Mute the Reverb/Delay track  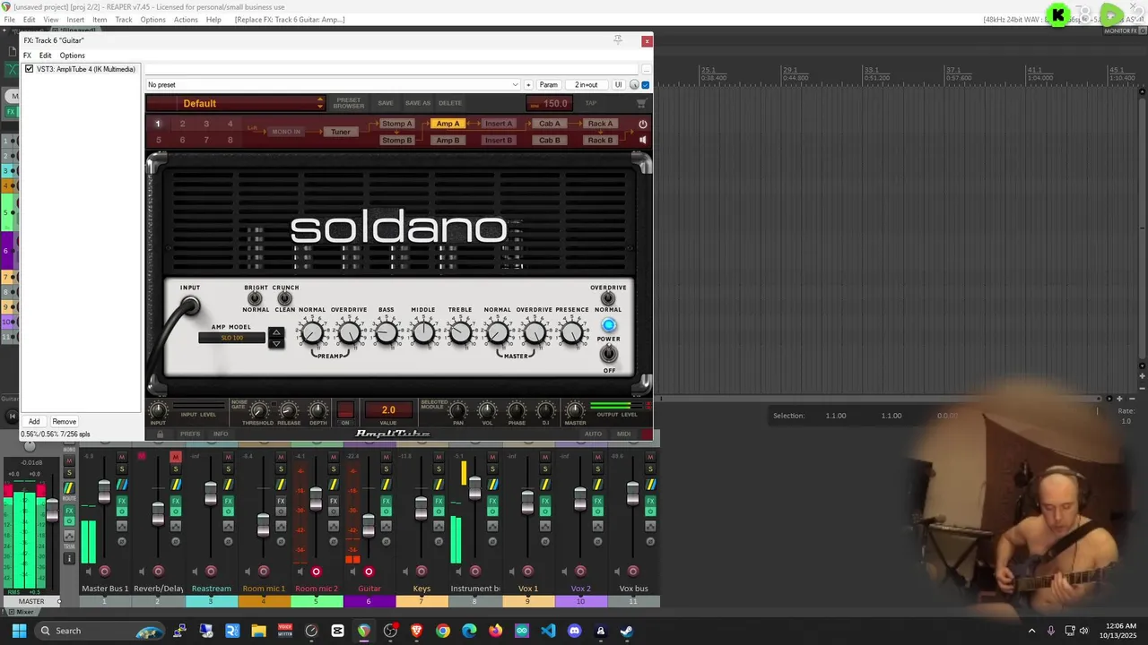(x=175, y=457)
